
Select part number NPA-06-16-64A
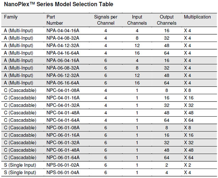[x=63, y=83]
